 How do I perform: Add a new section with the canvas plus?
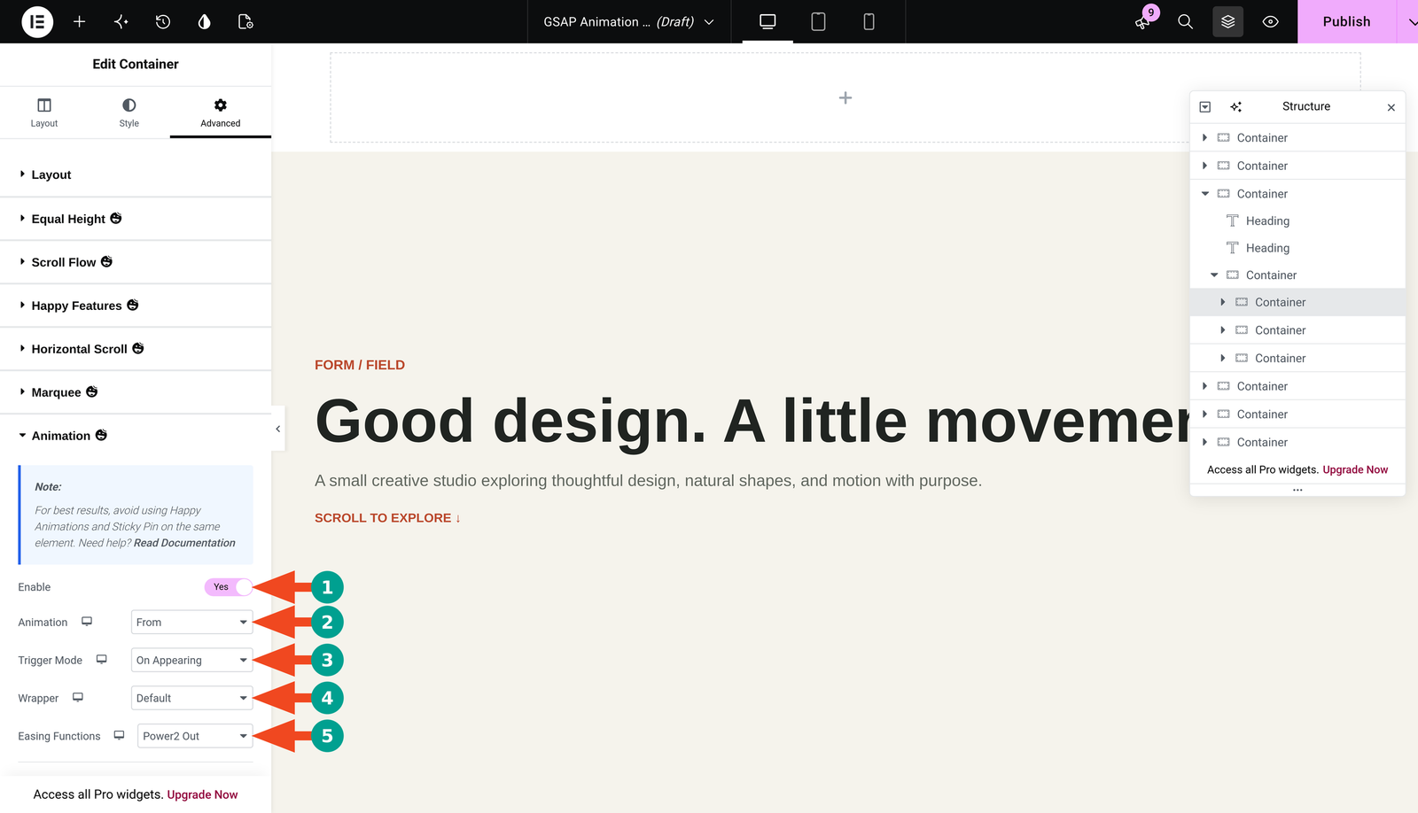845,97
